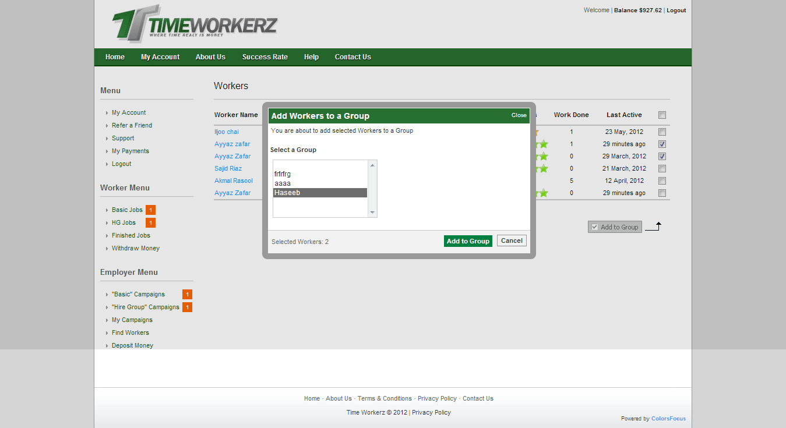Click Balance $927.62 in header

point(638,10)
